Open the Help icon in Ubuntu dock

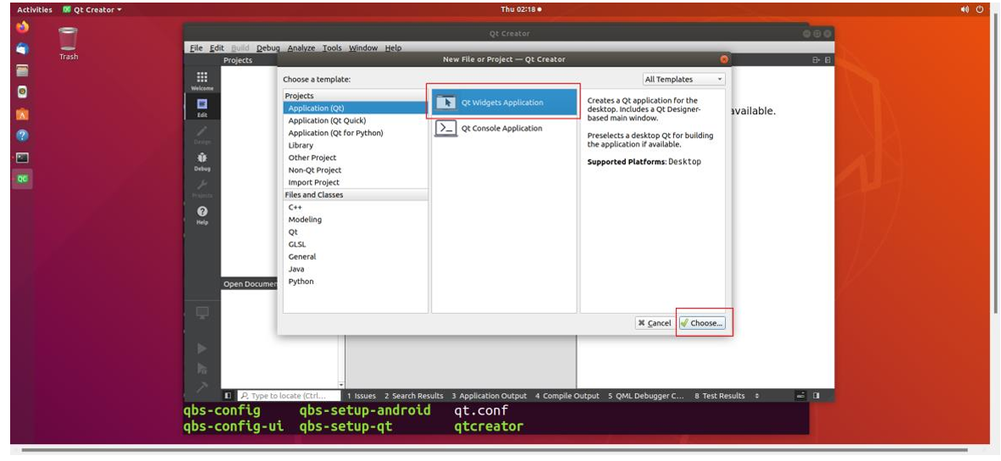(x=22, y=136)
